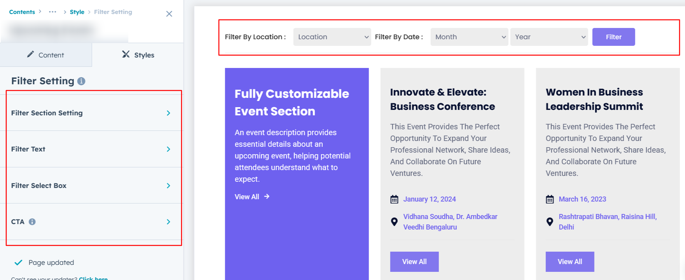Switch to the Content tab
685x280 pixels.
[x=46, y=55]
